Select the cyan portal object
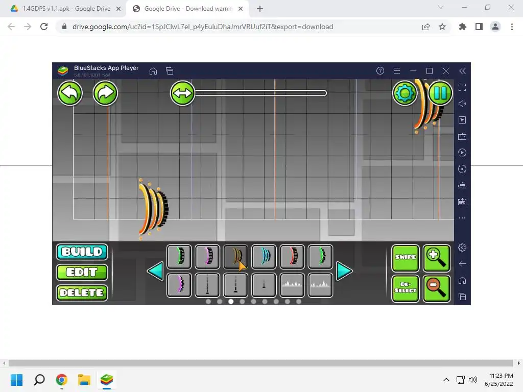523x392 pixels. (264, 257)
